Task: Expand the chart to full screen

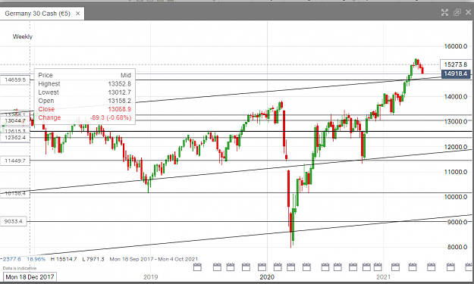Action: tap(444, 12)
